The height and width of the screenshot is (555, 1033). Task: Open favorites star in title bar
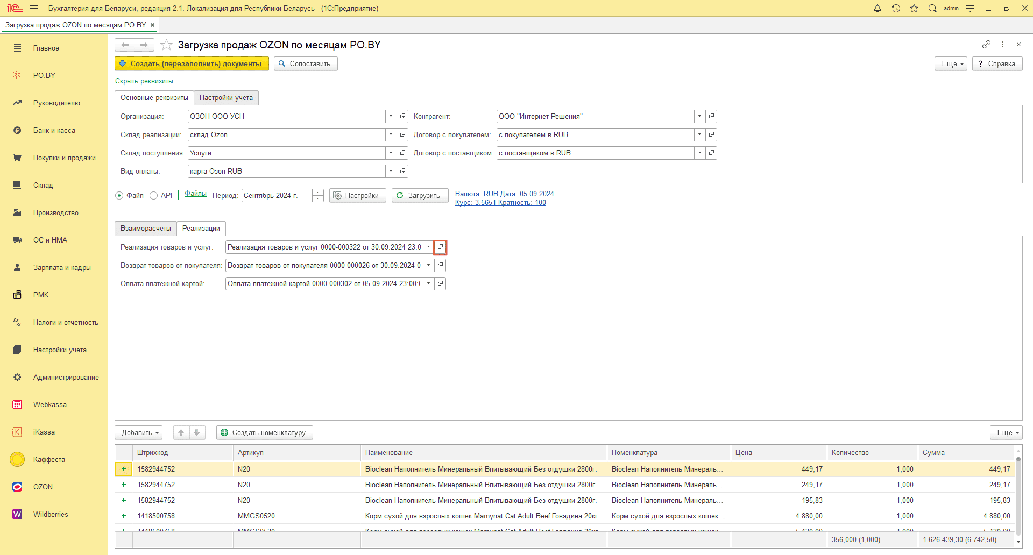coord(914,8)
